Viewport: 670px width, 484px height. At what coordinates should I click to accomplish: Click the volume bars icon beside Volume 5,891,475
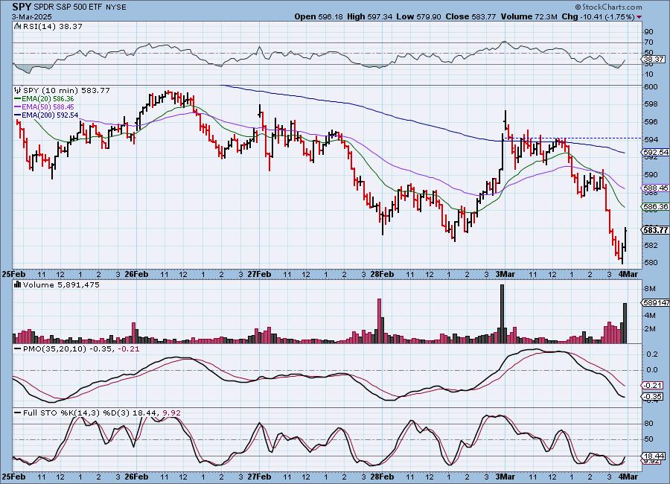click(18, 284)
